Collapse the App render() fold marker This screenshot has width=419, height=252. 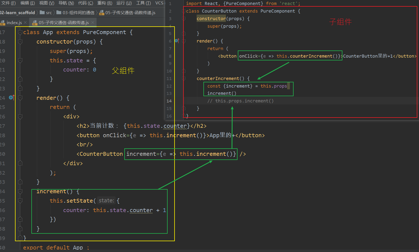(20, 98)
